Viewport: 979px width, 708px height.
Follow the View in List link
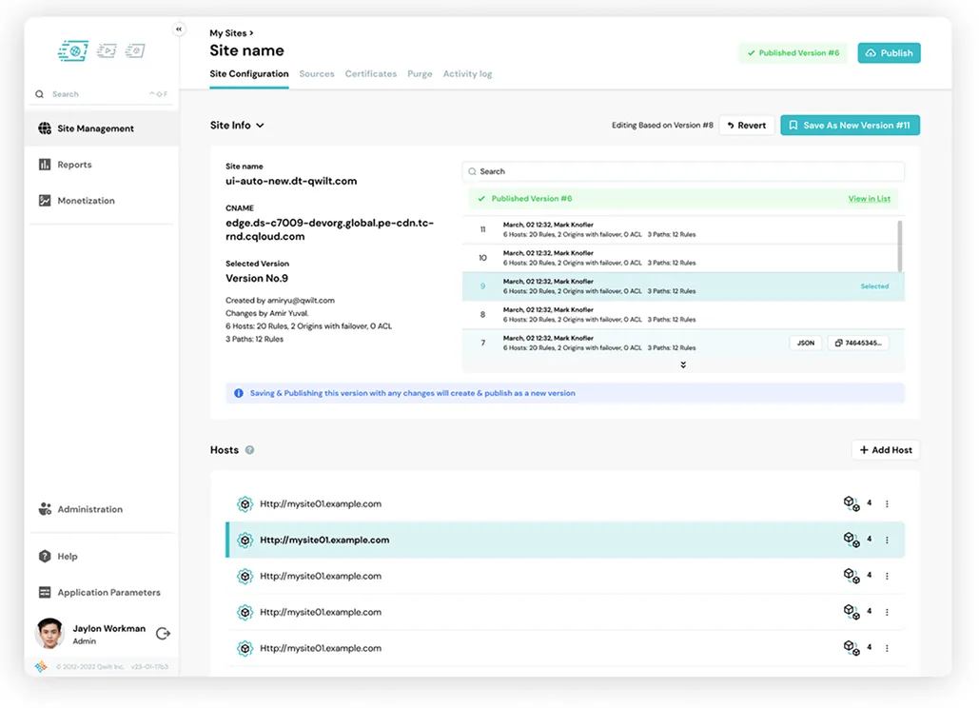(870, 199)
